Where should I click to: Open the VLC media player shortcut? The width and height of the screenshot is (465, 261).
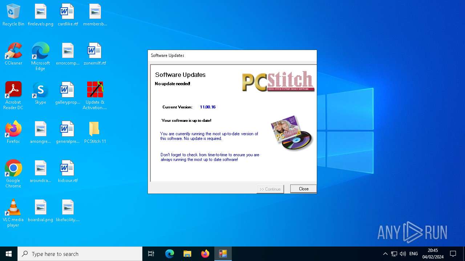click(x=13, y=213)
